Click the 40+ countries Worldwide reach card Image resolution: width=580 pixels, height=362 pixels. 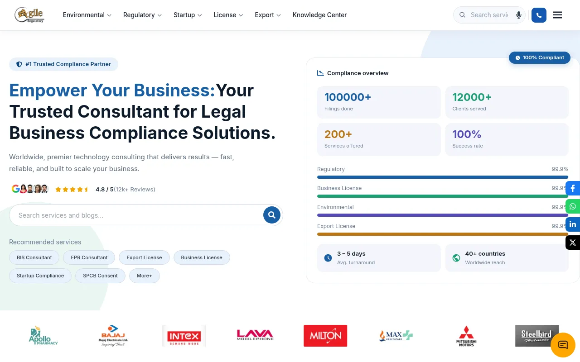coord(507,258)
